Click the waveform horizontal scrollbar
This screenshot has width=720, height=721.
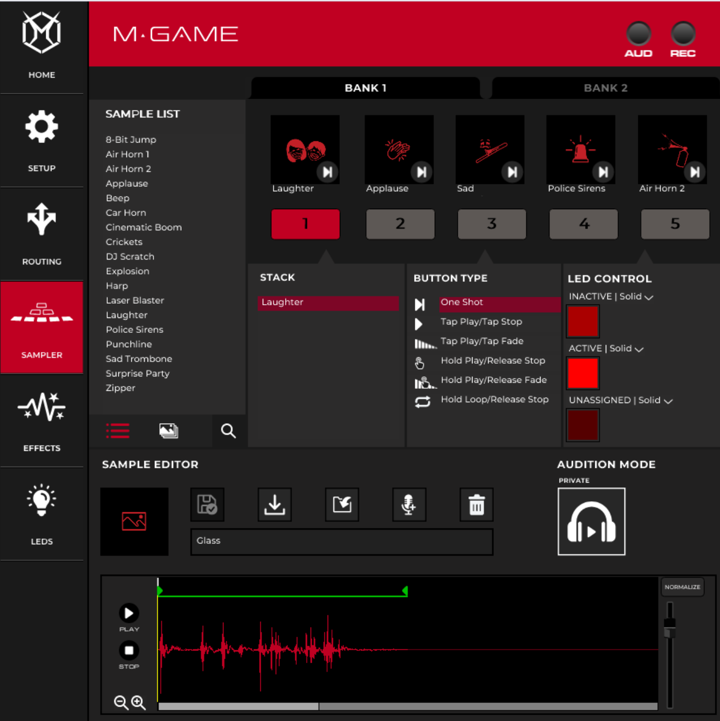click(238, 706)
